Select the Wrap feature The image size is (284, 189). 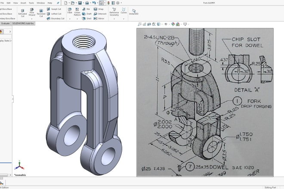pyautogui.click(x=99, y=9)
